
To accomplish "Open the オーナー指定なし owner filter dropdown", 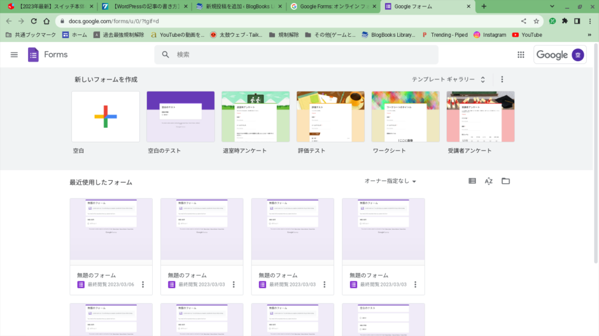I will point(390,181).
